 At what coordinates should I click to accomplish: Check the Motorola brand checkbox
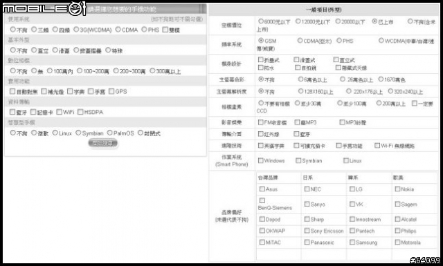click(397, 242)
